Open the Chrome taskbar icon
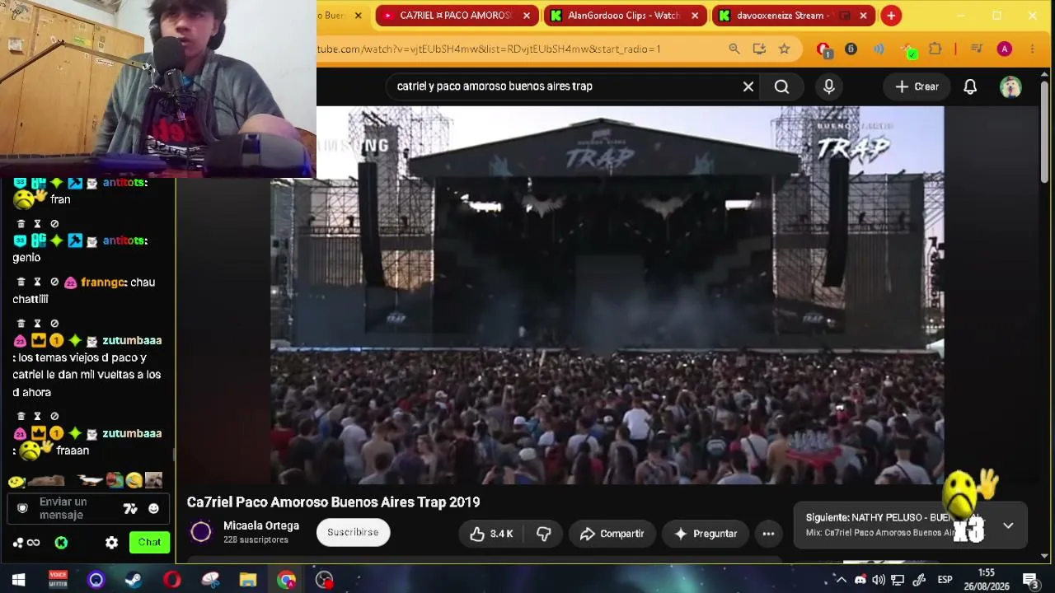 [286, 580]
